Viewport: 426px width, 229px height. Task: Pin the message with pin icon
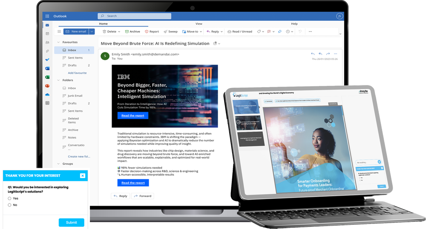(x=279, y=31)
